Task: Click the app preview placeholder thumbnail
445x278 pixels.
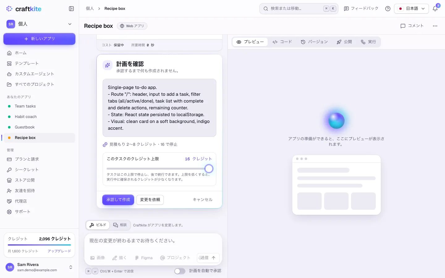Action: tap(337, 185)
